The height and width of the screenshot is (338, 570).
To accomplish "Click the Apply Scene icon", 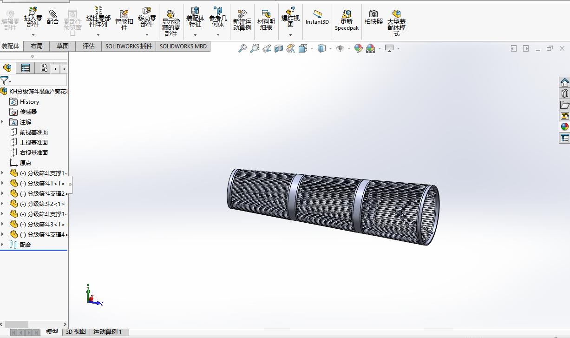I will (370, 48).
